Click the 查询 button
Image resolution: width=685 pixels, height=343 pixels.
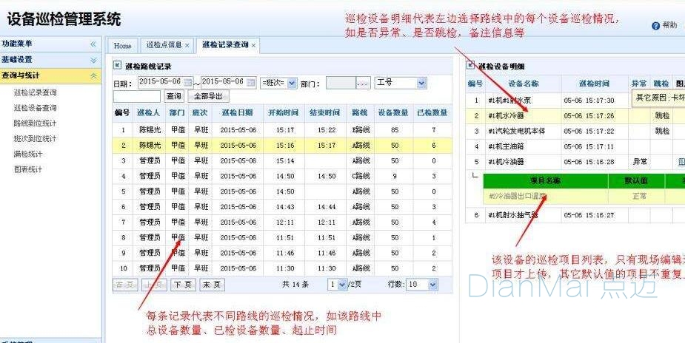point(174,96)
